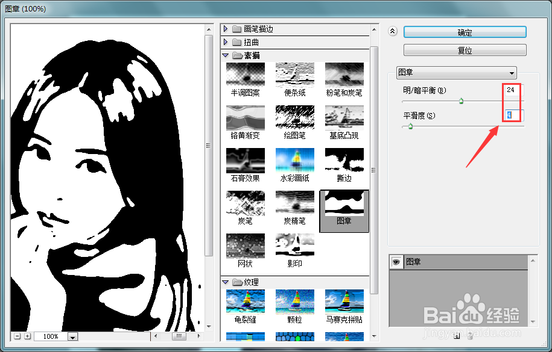Select the 石膏效果 filter thumbnail
This screenshot has width=552, height=352.
(x=246, y=160)
